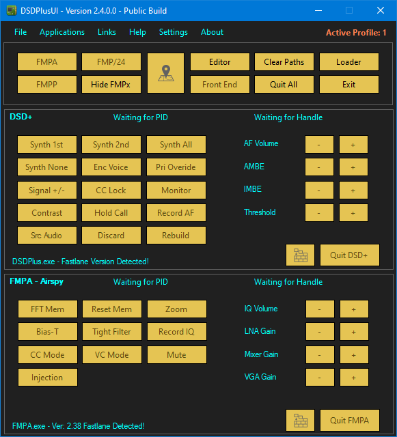Switch to VC Mode
The width and height of the screenshot is (397, 437).
(112, 354)
